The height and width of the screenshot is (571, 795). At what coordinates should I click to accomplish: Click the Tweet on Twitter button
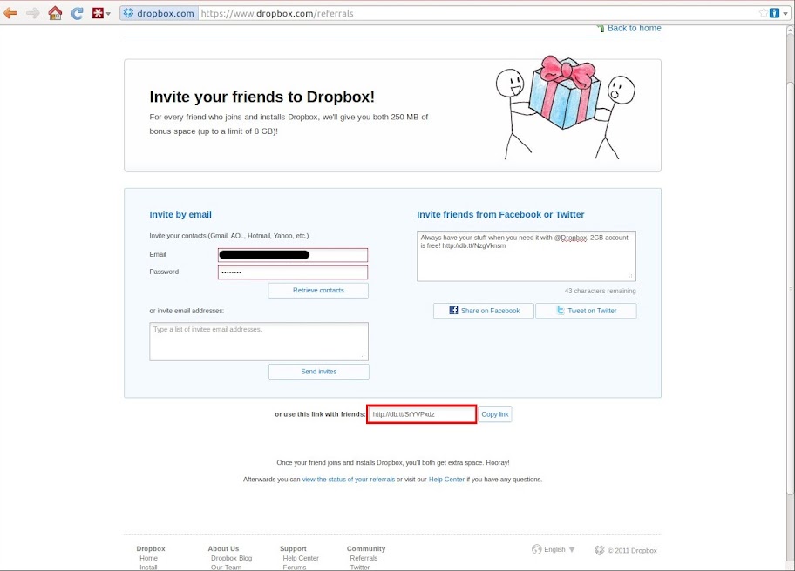(586, 311)
